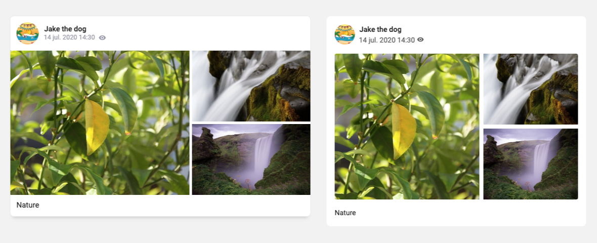This screenshot has width=597, height=243.
Task: Open Jake the dog's avatar in the left post
Action: coord(27,33)
